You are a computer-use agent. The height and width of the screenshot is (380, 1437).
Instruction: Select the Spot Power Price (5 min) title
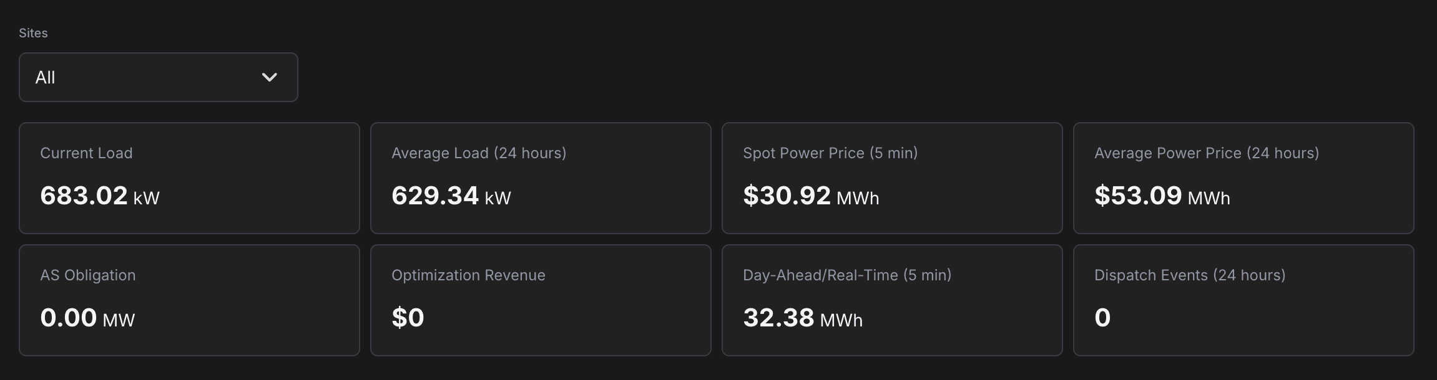[x=830, y=153]
